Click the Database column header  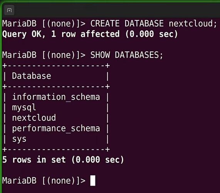32,76
